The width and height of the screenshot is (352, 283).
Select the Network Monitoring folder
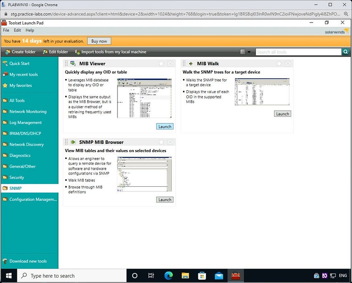[28, 112]
